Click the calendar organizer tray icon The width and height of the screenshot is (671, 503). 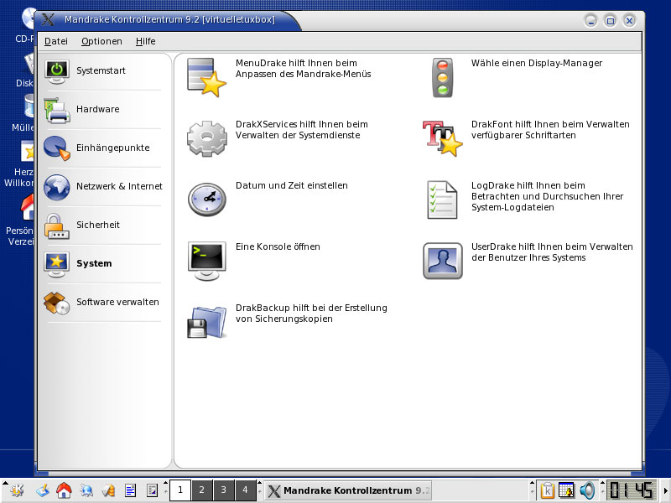click(x=567, y=490)
